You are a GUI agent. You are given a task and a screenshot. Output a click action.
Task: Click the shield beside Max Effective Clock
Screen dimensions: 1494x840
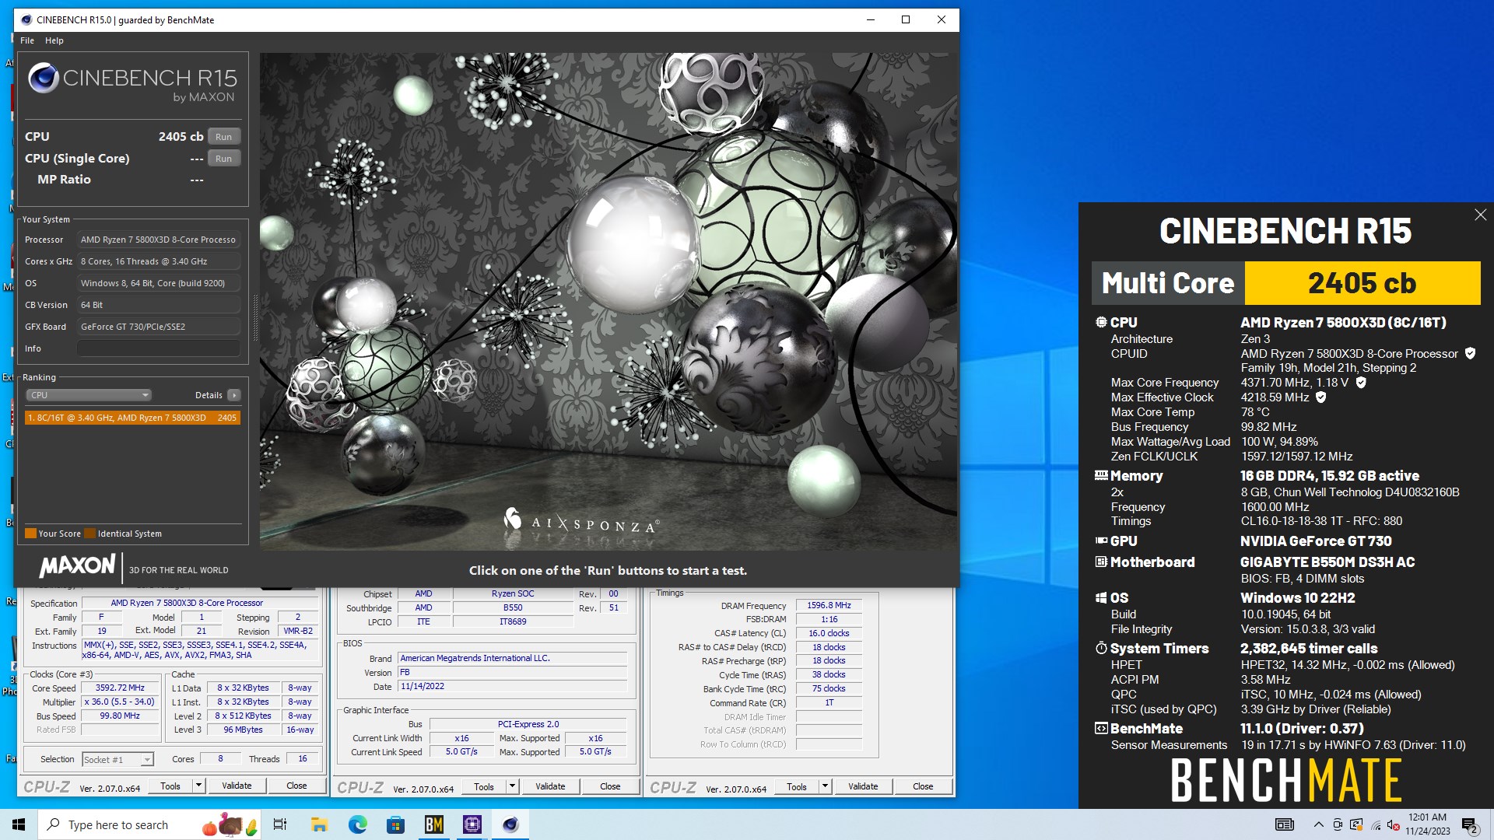(x=1320, y=397)
